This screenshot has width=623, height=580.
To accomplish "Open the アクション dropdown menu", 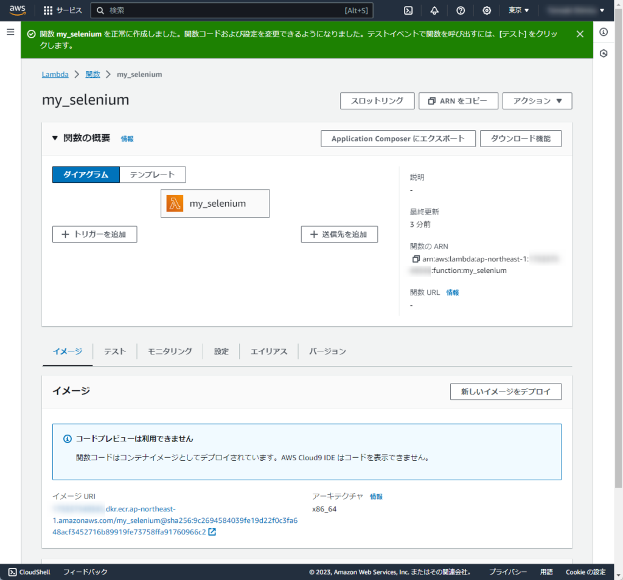I will tap(537, 101).
